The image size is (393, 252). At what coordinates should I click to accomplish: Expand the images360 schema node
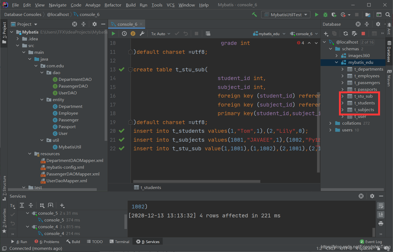(x=337, y=56)
